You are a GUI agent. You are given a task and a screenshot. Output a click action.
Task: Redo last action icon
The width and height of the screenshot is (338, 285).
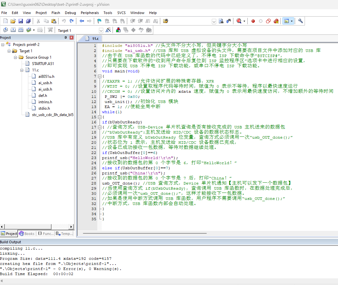pos(72,21)
